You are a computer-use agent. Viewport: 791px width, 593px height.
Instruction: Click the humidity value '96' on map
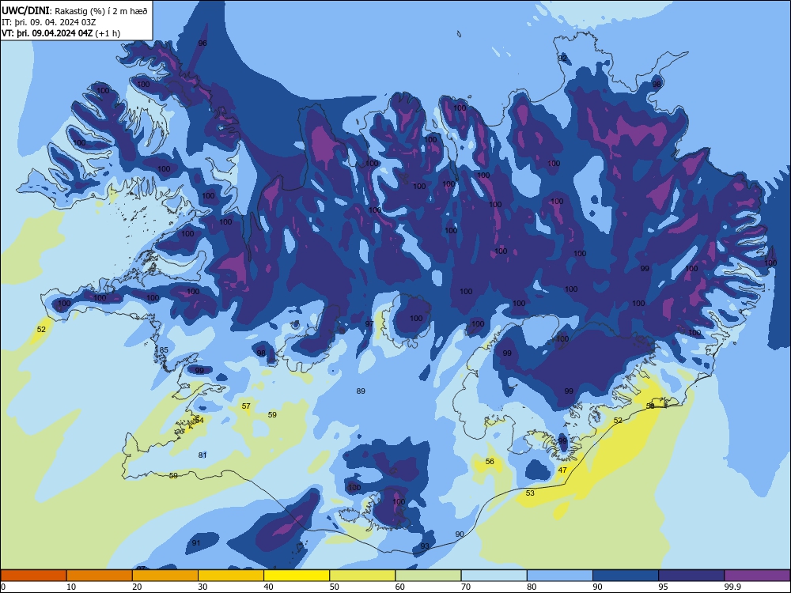tap(202, 43)
